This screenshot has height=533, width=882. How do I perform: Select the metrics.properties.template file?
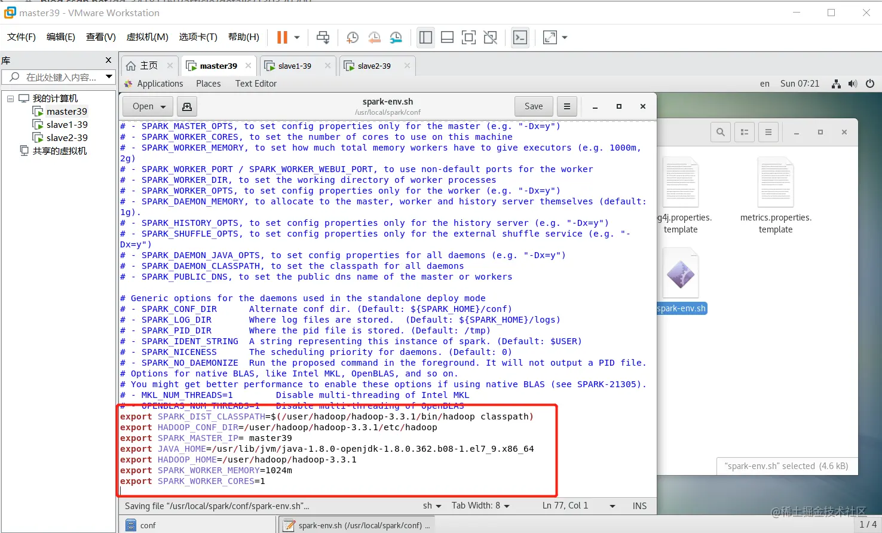click(x=776, y=196)
